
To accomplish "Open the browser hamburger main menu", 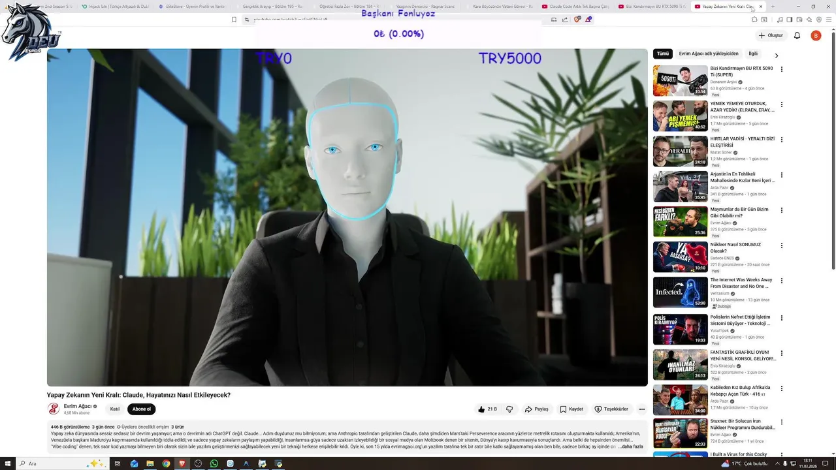I will click(828, 20).
